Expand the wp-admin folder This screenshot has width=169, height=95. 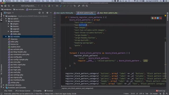tap(6, 19)
